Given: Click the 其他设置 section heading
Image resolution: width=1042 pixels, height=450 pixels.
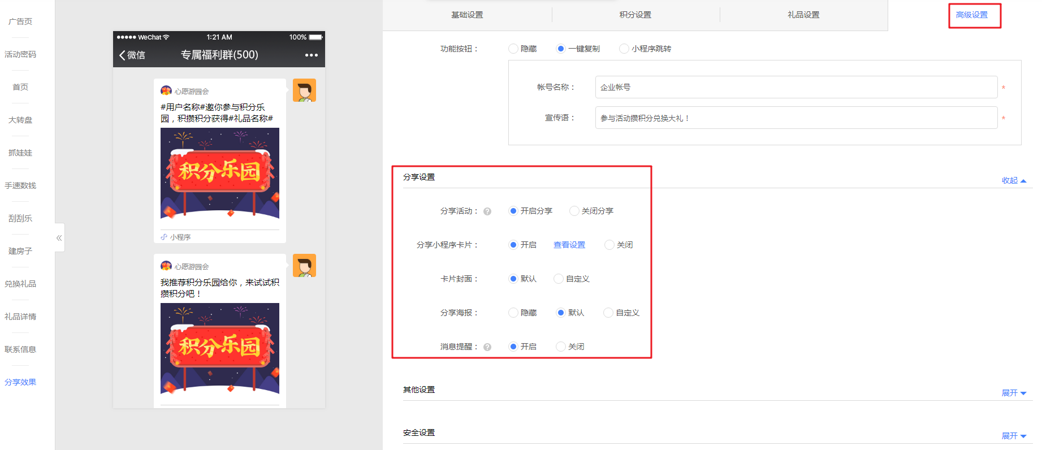Looking at the screenshot, I should point(419,390).
